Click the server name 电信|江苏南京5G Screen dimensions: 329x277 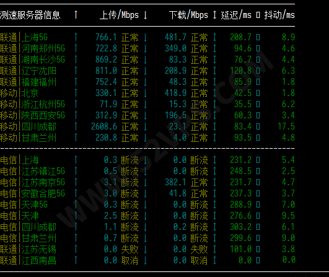tap(32, 182)
